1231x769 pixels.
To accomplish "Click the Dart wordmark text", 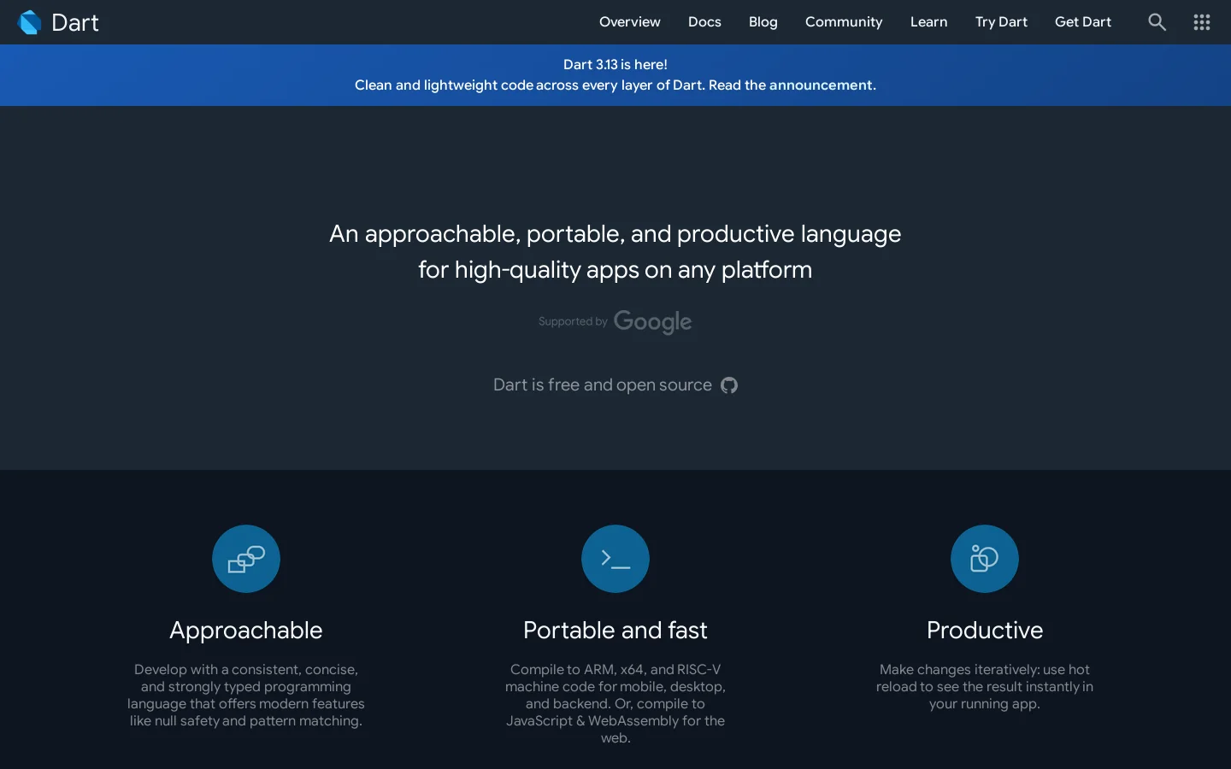I will [75, 22].
